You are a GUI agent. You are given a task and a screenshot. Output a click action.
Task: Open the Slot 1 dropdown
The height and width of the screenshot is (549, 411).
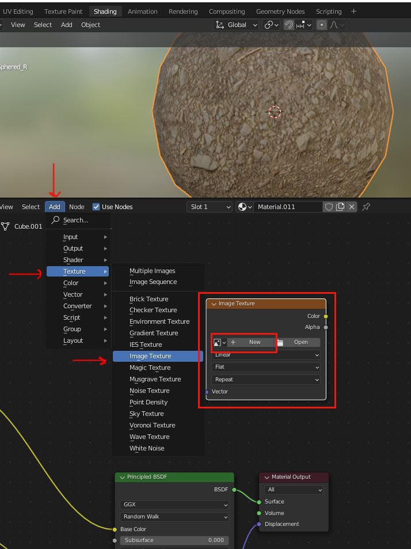pyautogui.click(x=210, y=207)
